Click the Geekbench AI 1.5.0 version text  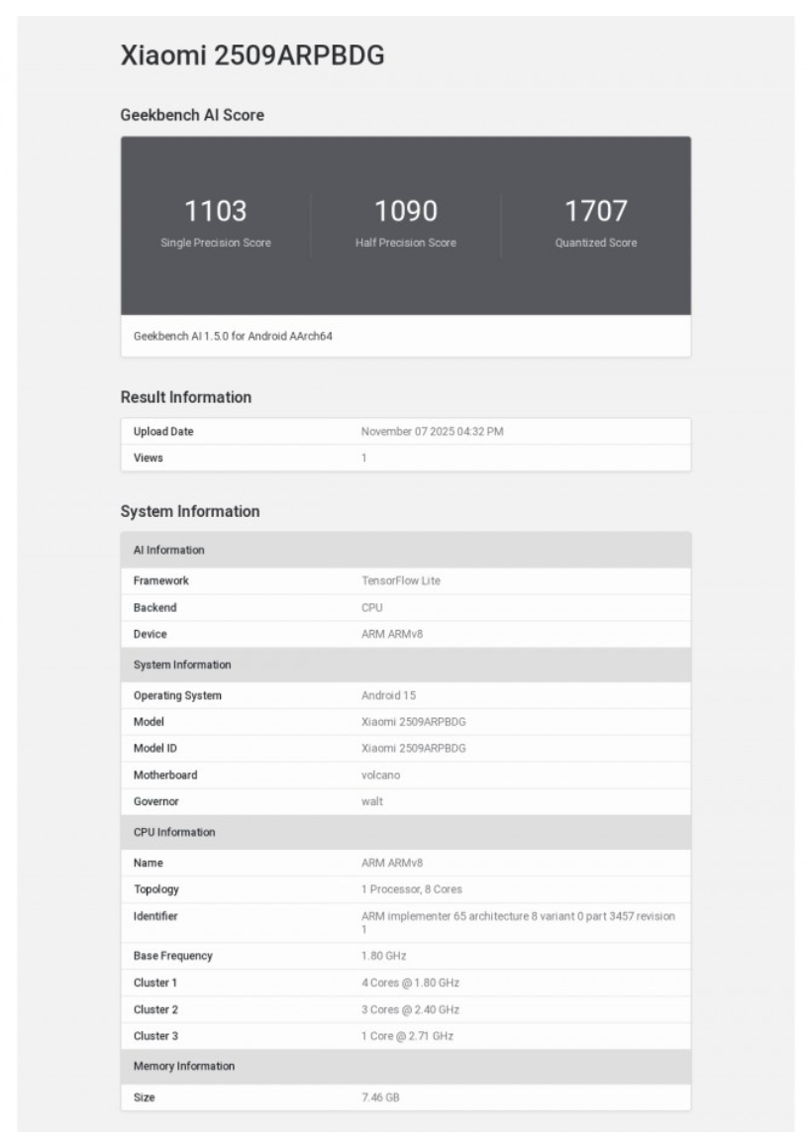[x=233, y=336]
